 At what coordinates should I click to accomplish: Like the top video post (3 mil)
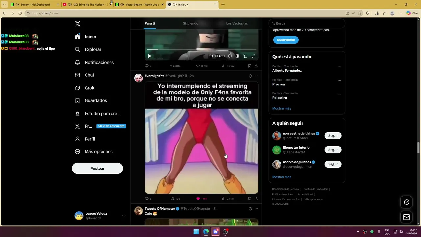202,66
